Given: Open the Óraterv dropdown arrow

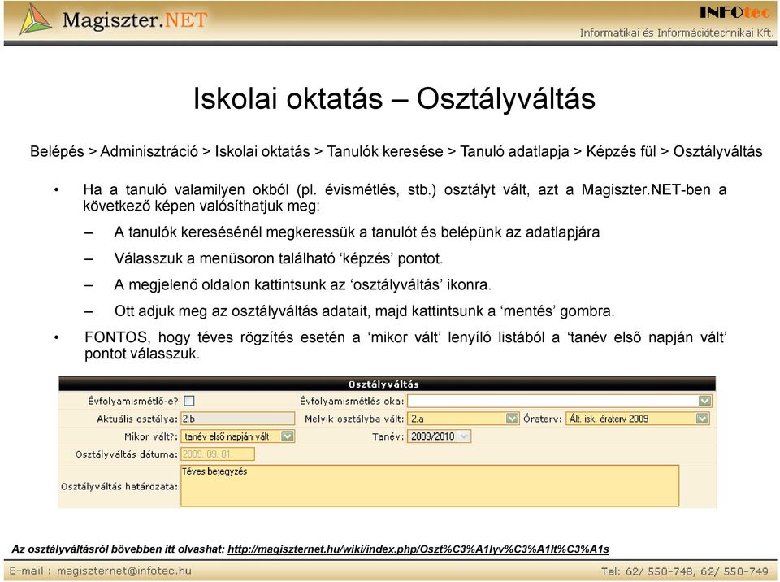Looking at the screenshot, I should point(702,419).
